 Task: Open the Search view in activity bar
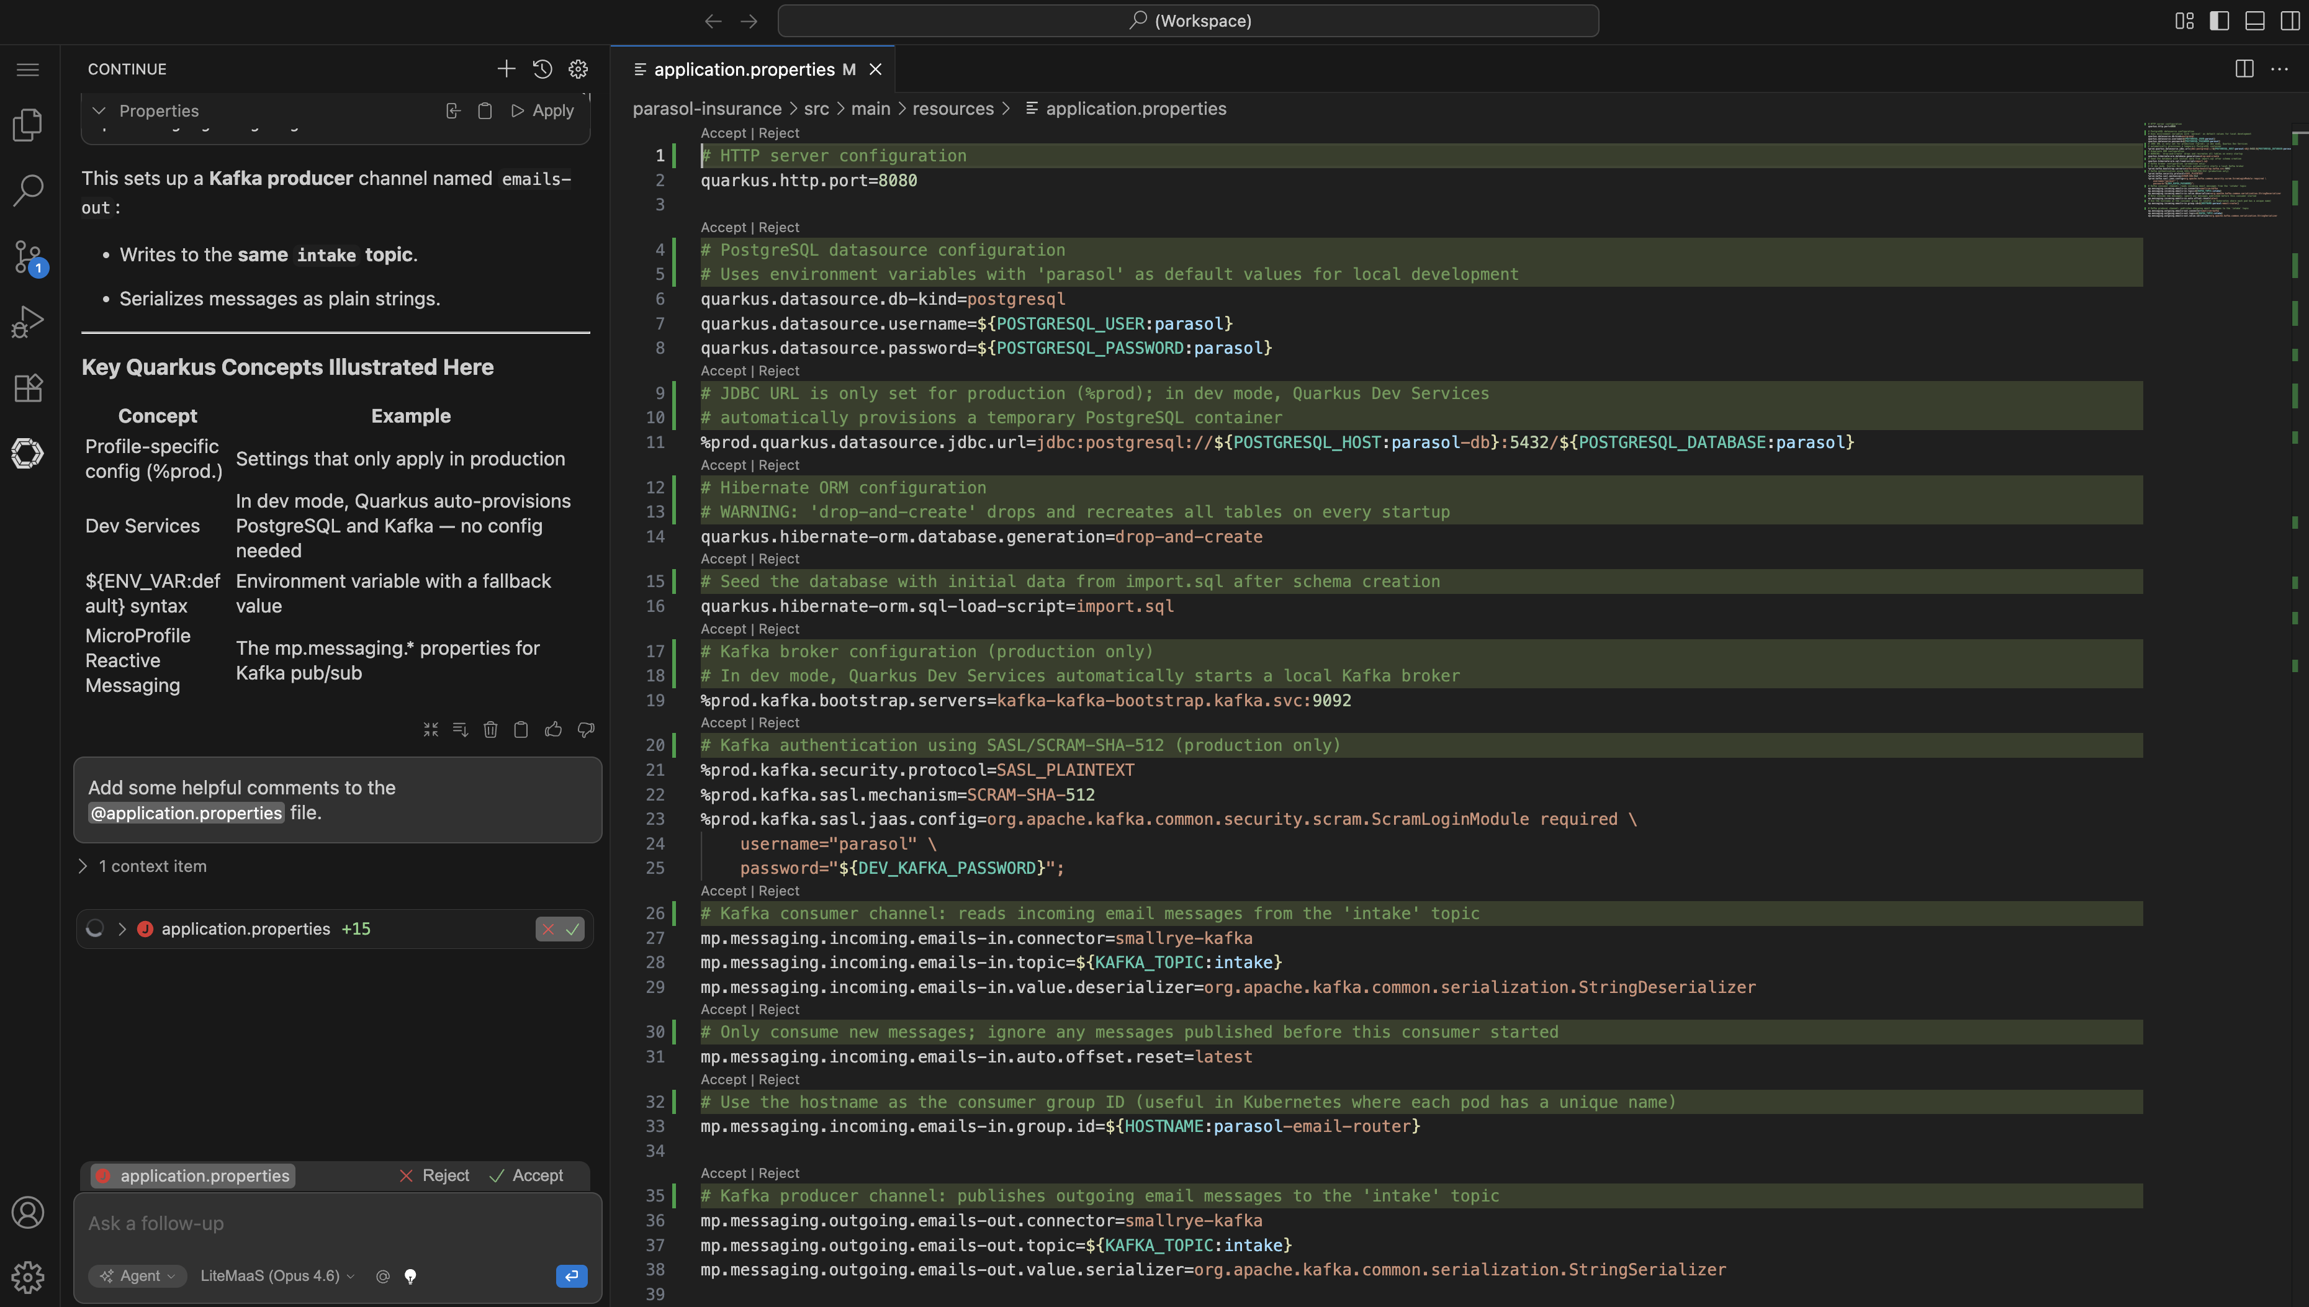[x=28, y=189]
